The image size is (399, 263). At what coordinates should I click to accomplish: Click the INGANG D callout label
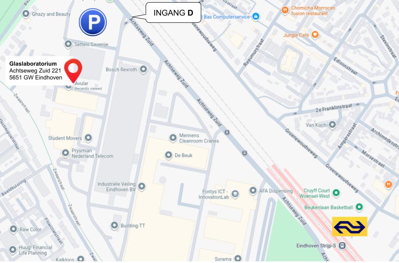(173, 13)
